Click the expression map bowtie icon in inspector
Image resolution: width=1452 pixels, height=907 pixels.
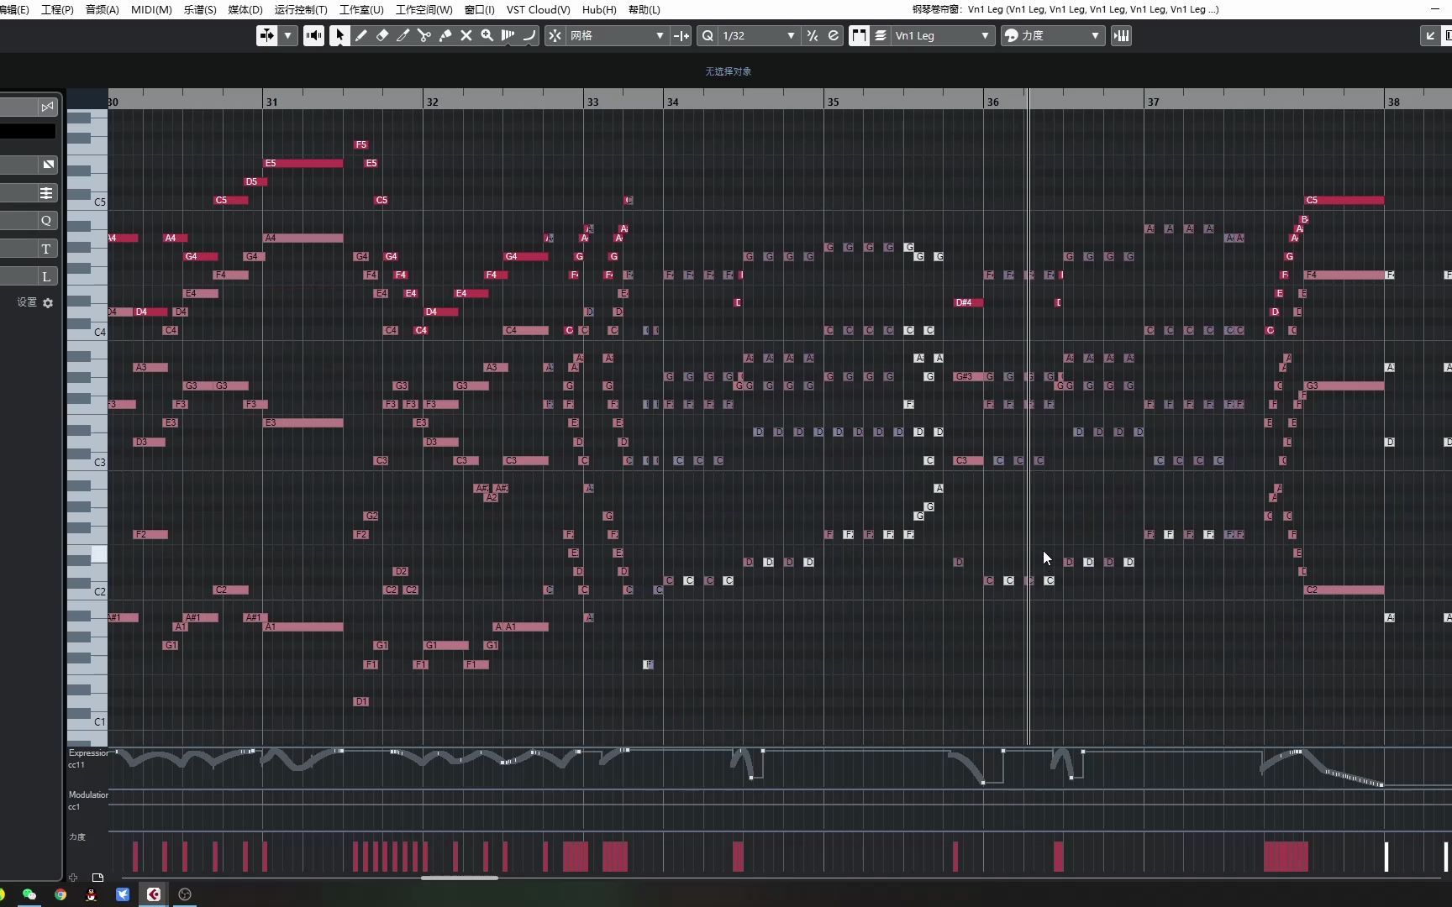(47, 107)
